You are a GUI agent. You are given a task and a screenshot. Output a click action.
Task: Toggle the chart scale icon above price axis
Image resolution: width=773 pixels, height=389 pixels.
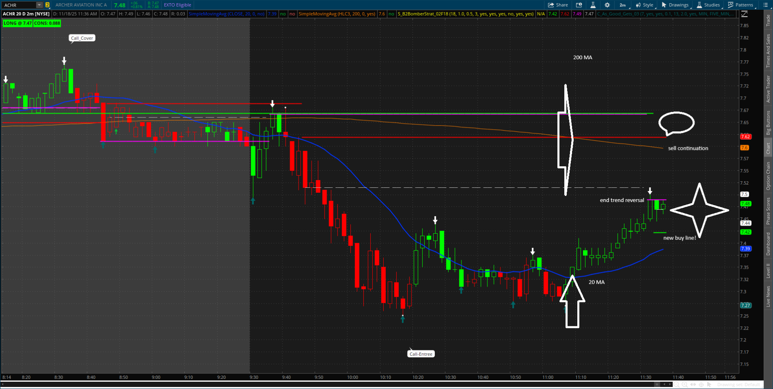point(744,14)
